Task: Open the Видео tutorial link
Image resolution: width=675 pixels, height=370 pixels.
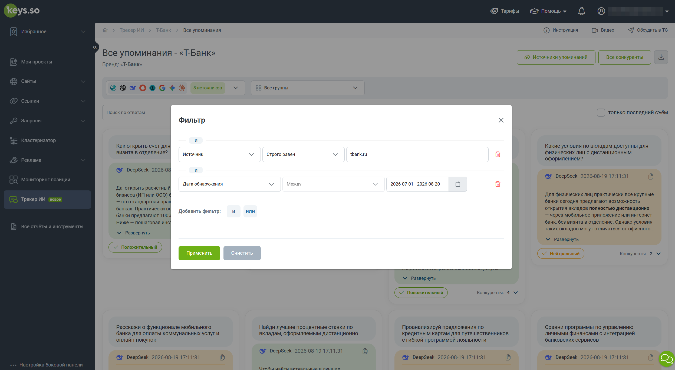Action: click(x=603, y=30)
